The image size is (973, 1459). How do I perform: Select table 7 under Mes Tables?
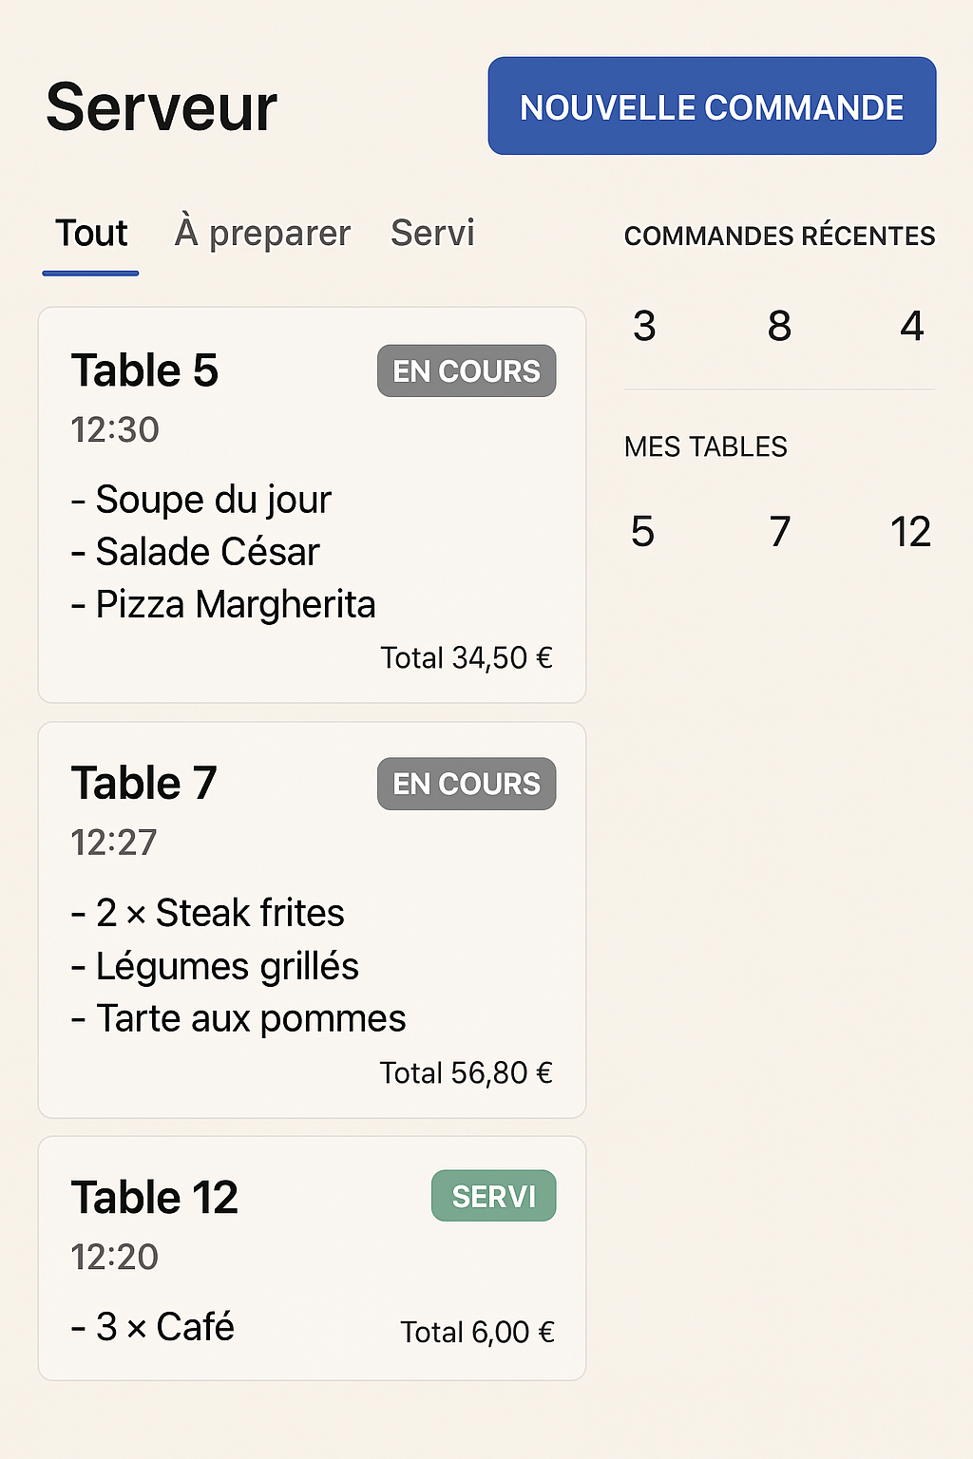click(779, 532)
